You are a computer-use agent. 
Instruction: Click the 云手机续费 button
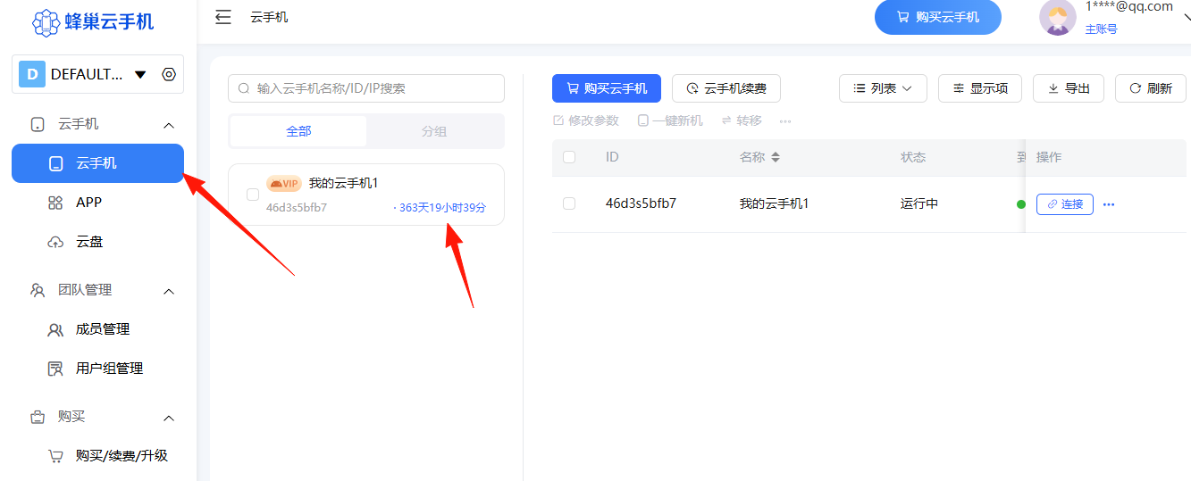(726, 88)
